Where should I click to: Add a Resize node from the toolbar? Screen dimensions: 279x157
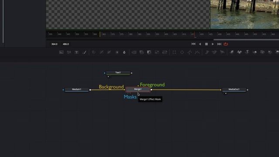coord(157,52)
